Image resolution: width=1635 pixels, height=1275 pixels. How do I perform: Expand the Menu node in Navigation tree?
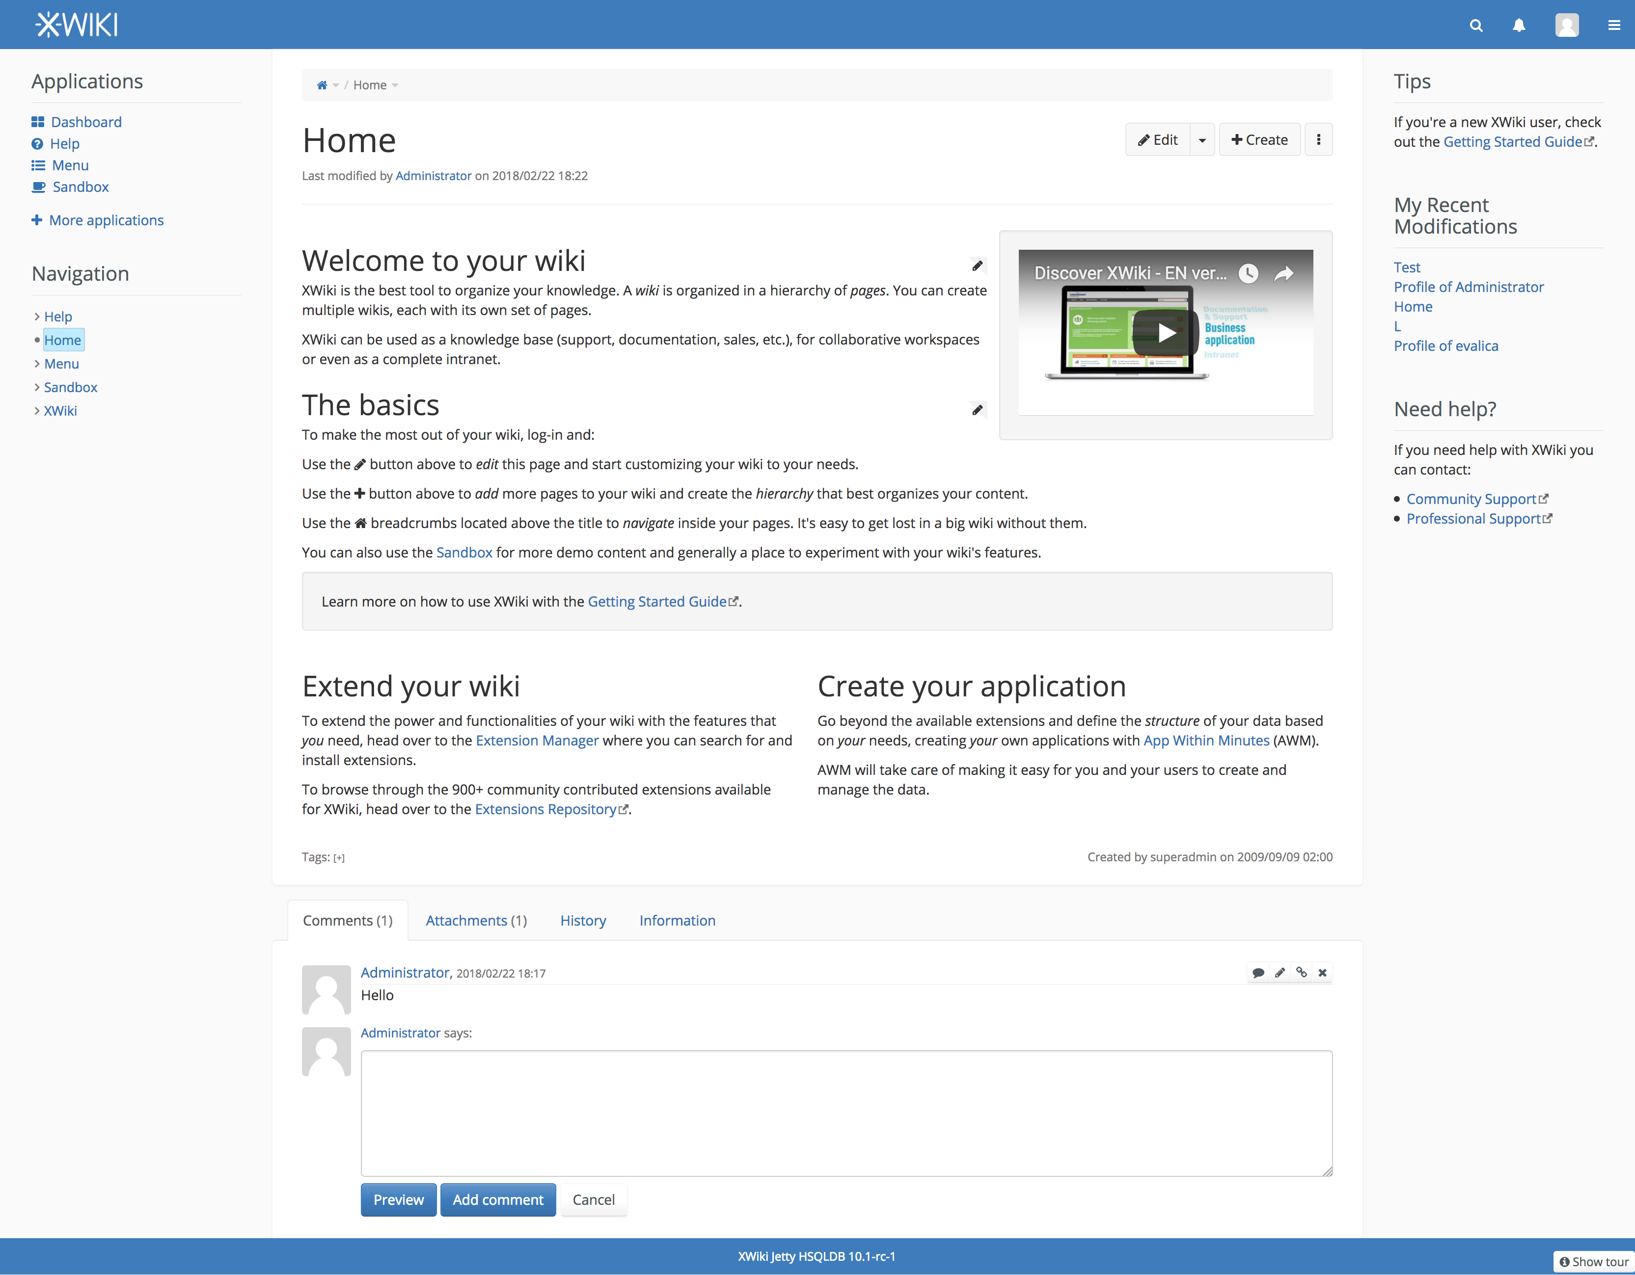click(37, 364)
